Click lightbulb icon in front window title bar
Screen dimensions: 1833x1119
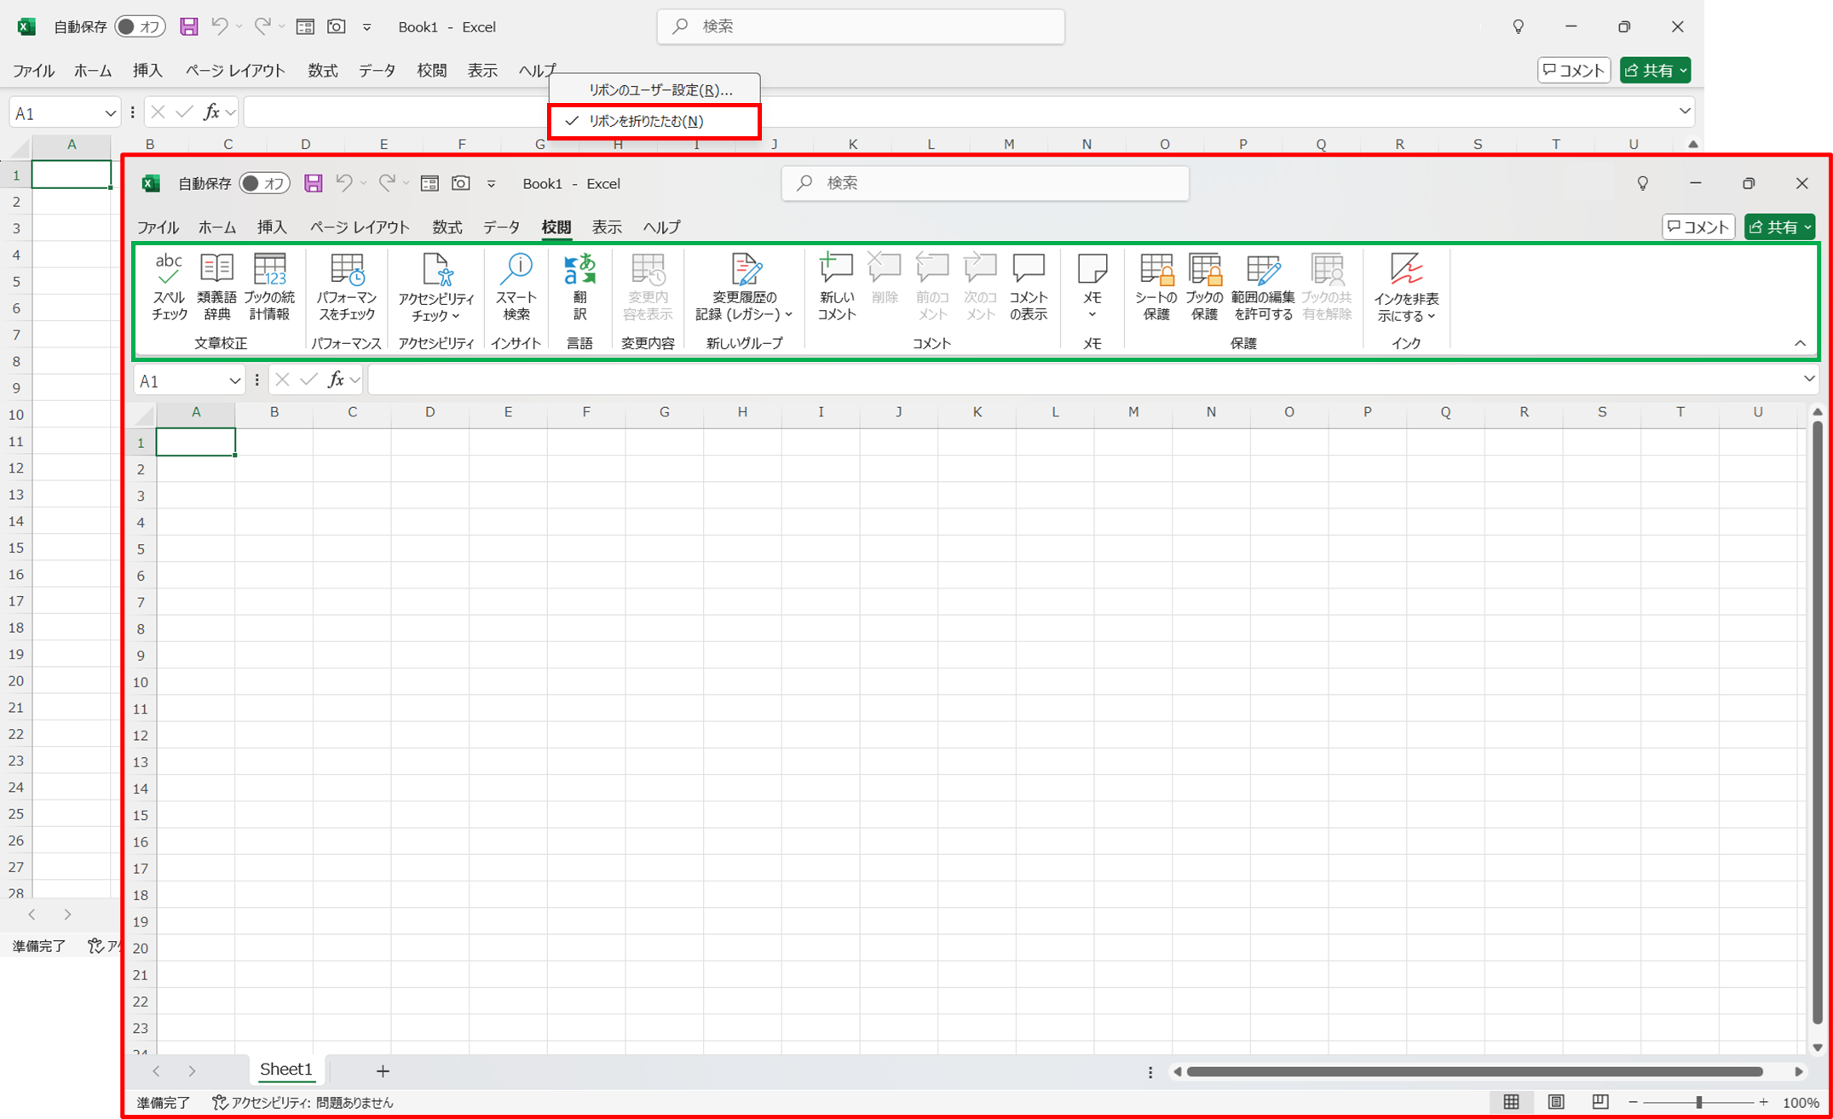1642,183
